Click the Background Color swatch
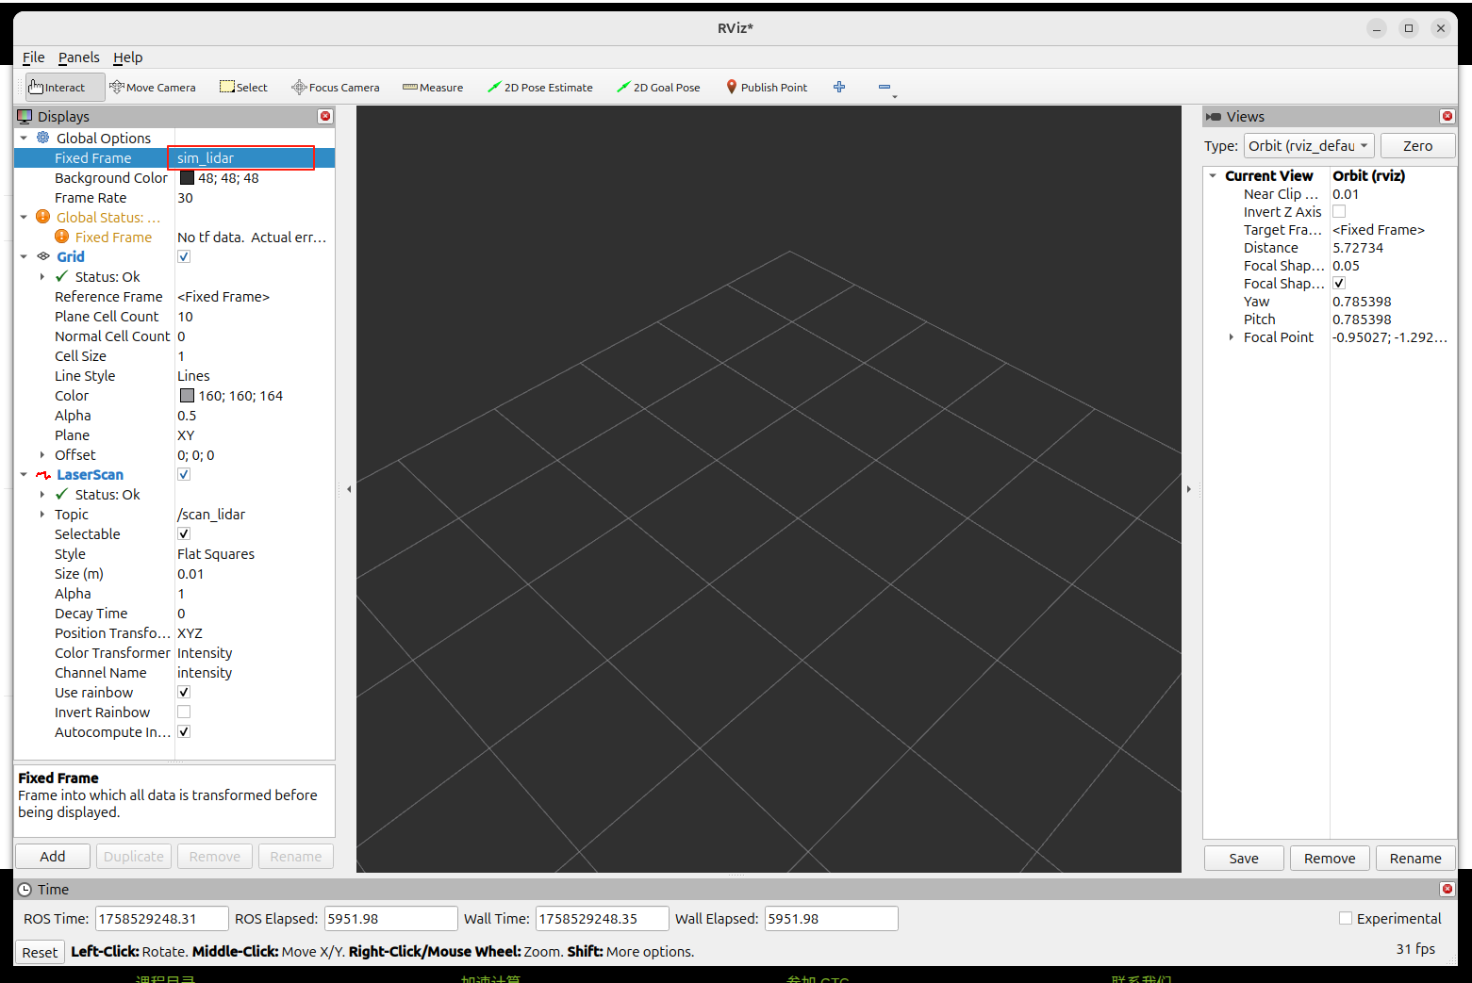 click(187, 177)
